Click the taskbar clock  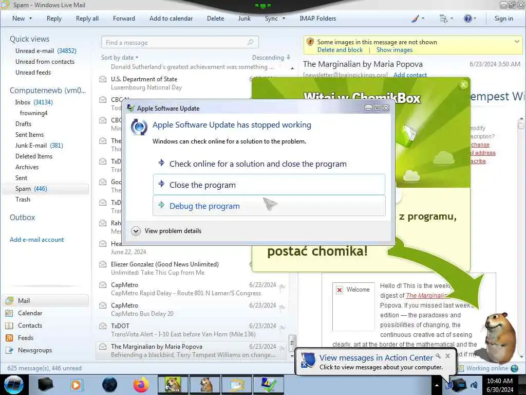(x=500, y=385)
